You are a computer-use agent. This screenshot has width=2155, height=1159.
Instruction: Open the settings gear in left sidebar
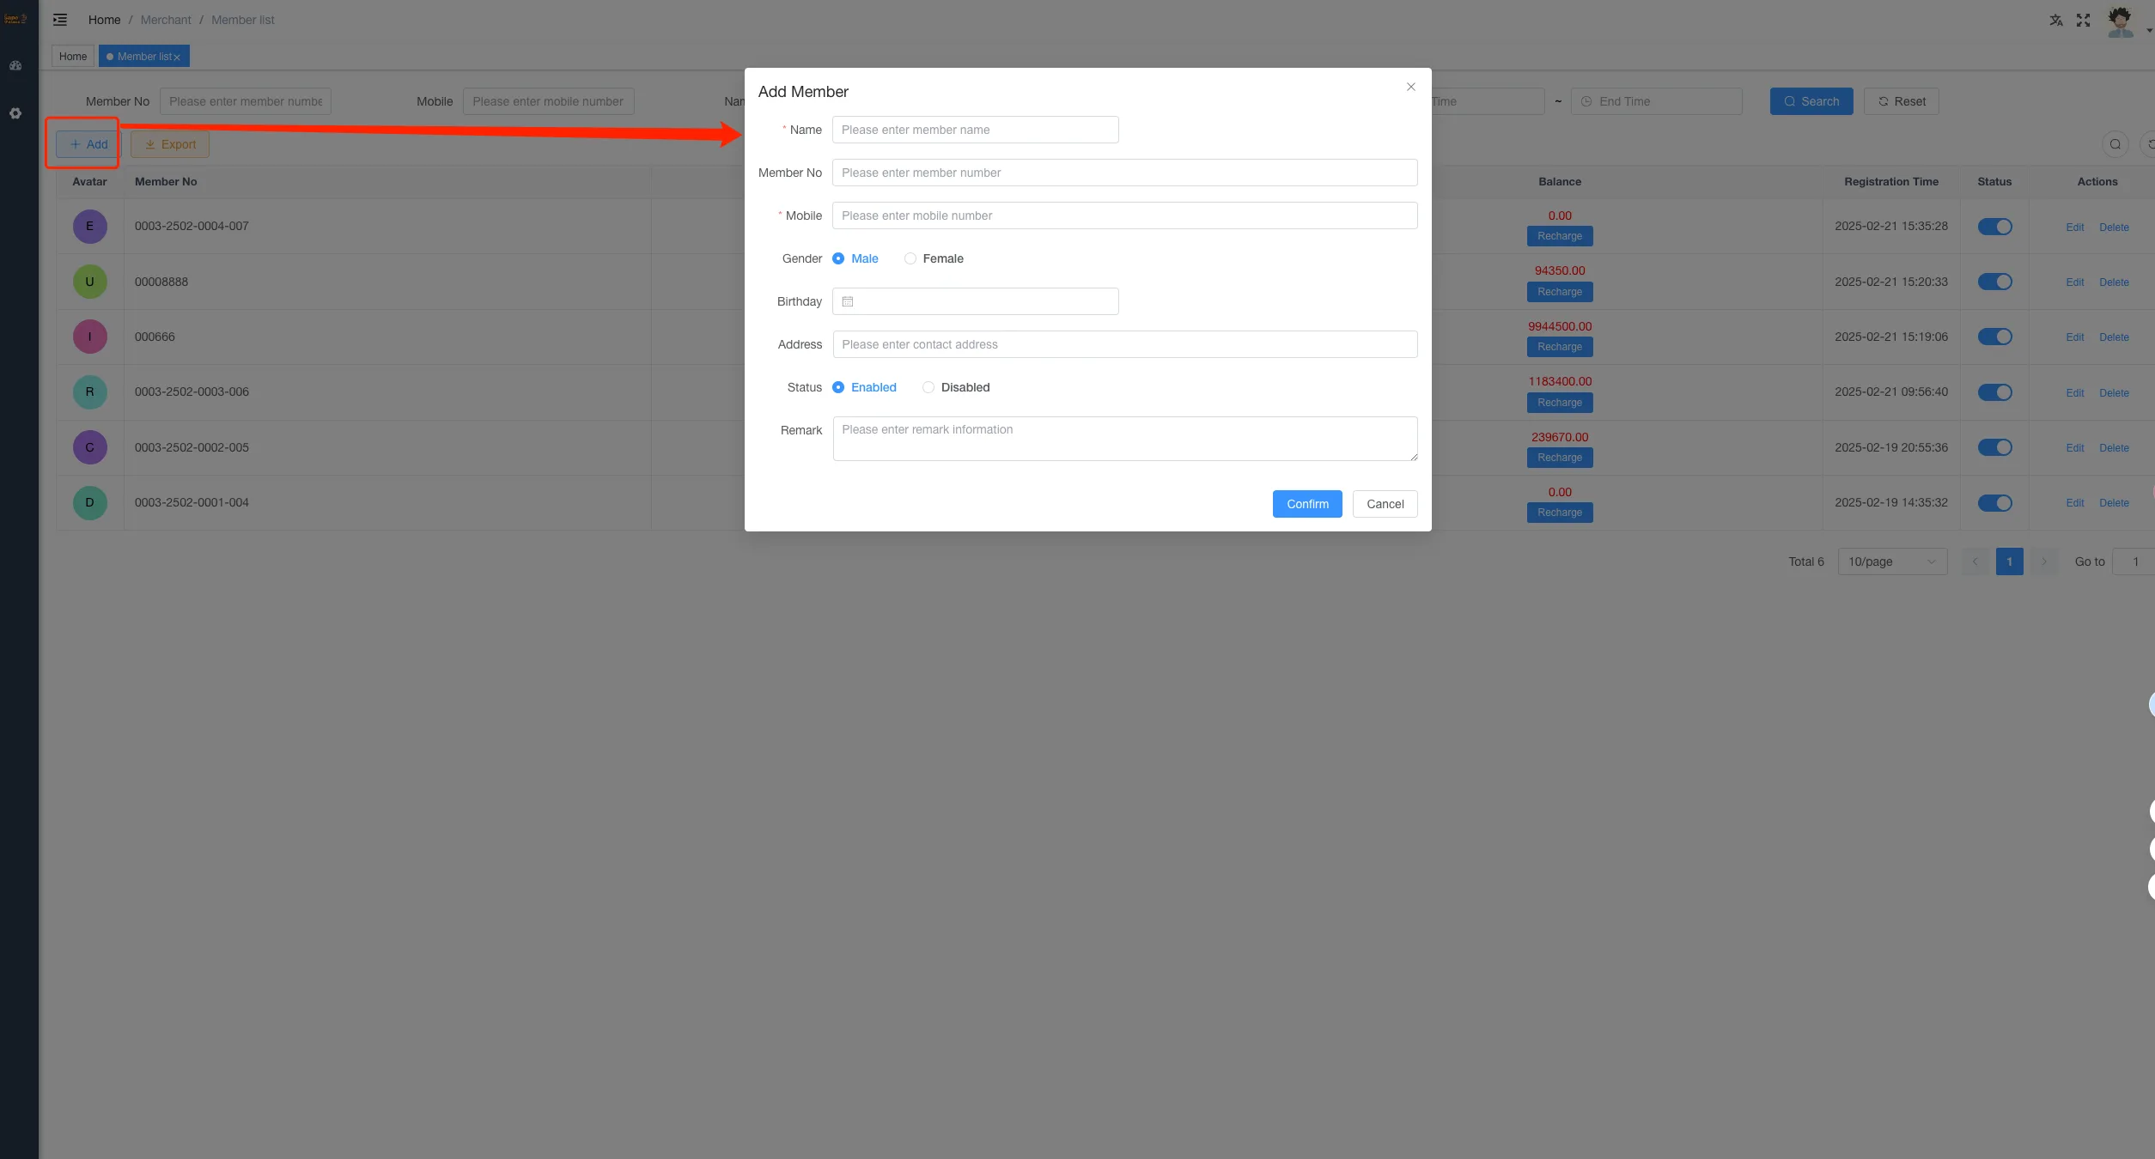15,113
